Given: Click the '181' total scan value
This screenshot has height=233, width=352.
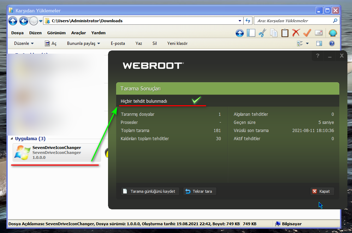Looking at the screenshot, I should pos(217,130).
